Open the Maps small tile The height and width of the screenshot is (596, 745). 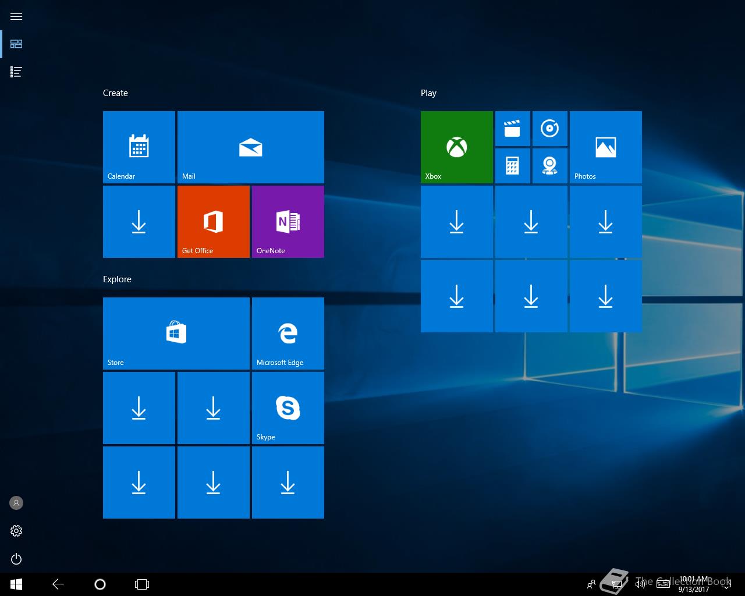550,166
